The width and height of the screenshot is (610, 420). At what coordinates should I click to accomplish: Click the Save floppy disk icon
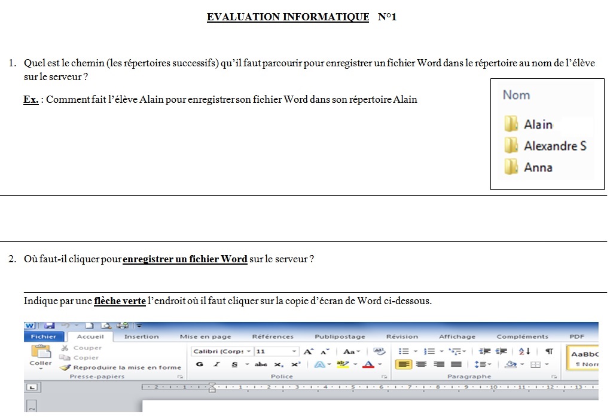(x=49, y=326)
